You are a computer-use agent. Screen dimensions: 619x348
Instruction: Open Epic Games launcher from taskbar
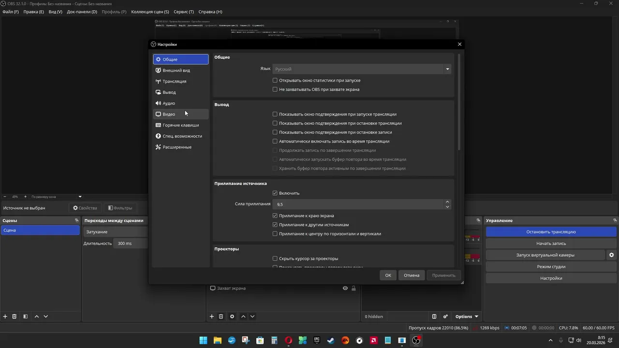[x=317, y=340]
